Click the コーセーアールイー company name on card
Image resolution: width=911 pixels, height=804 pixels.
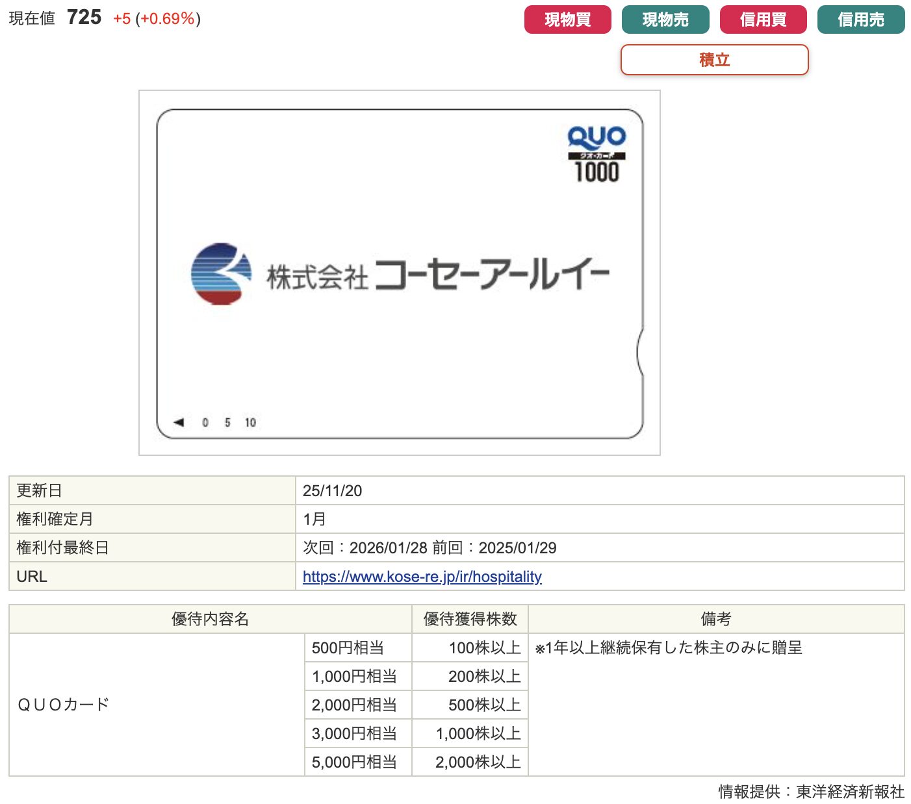tap(491, 275)
